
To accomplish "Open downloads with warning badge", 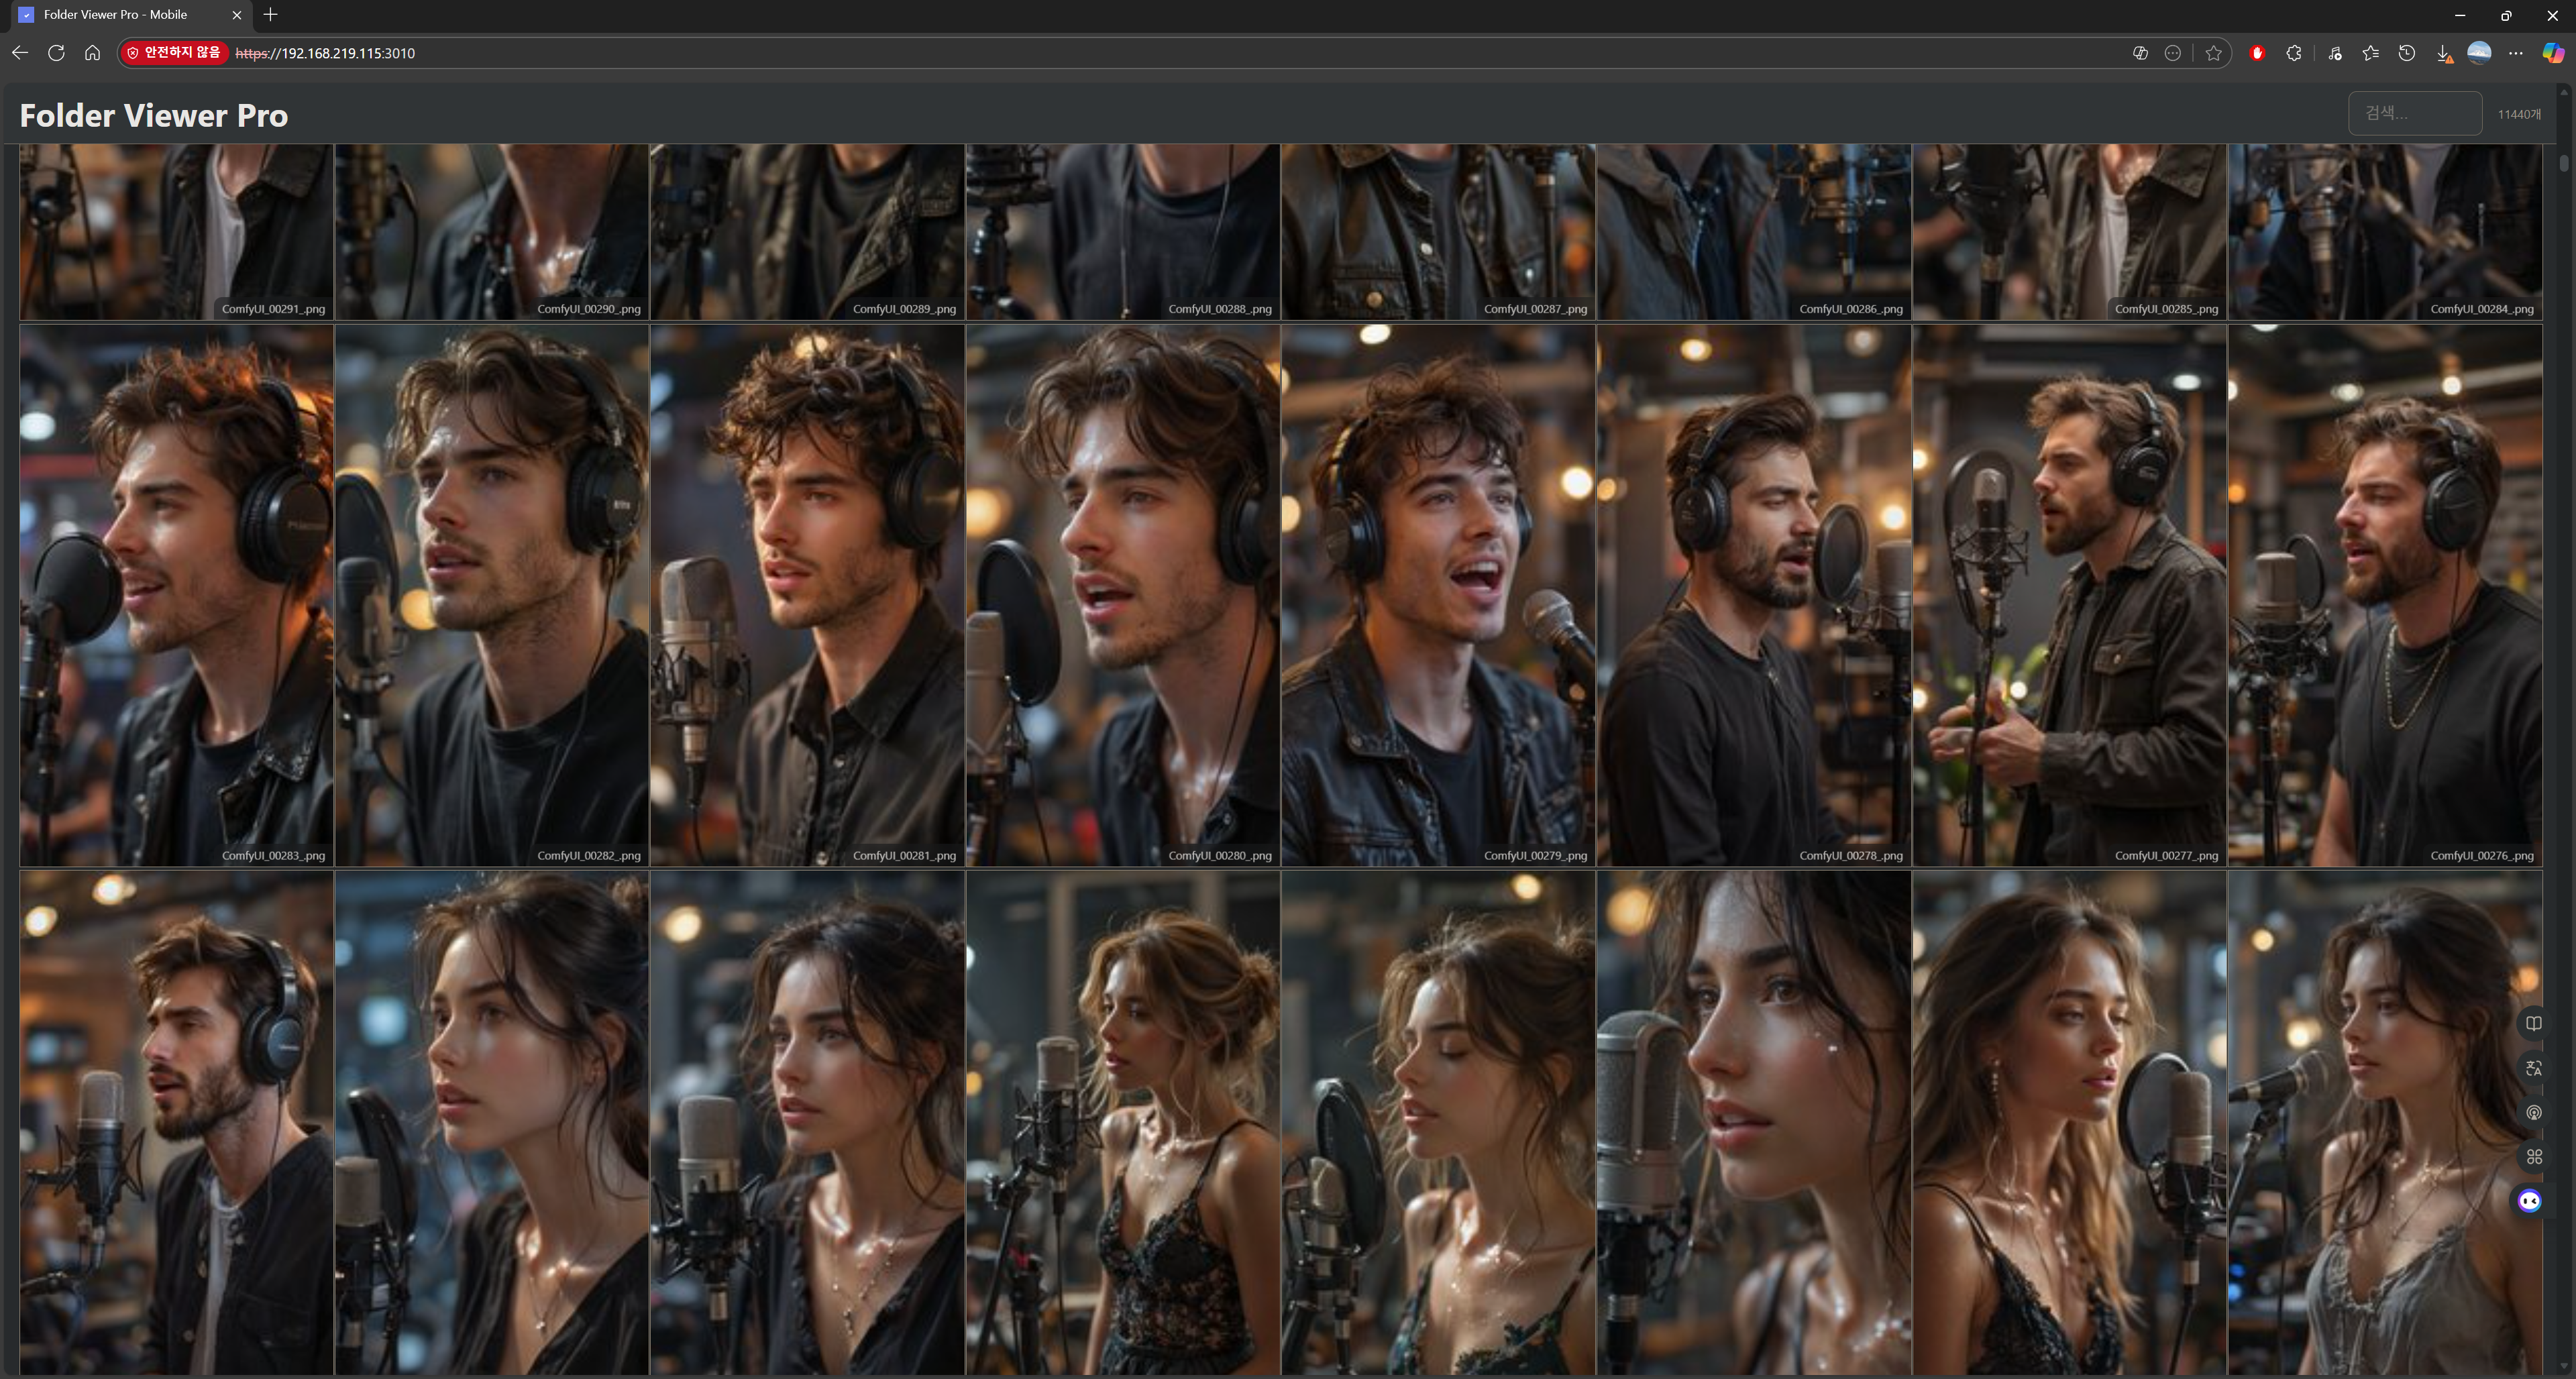I will pyautogui.click(x=2443, y=54).
